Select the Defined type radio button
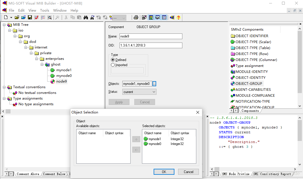The height and width of the screenshot is (179, 303). [x=113, y=60]
